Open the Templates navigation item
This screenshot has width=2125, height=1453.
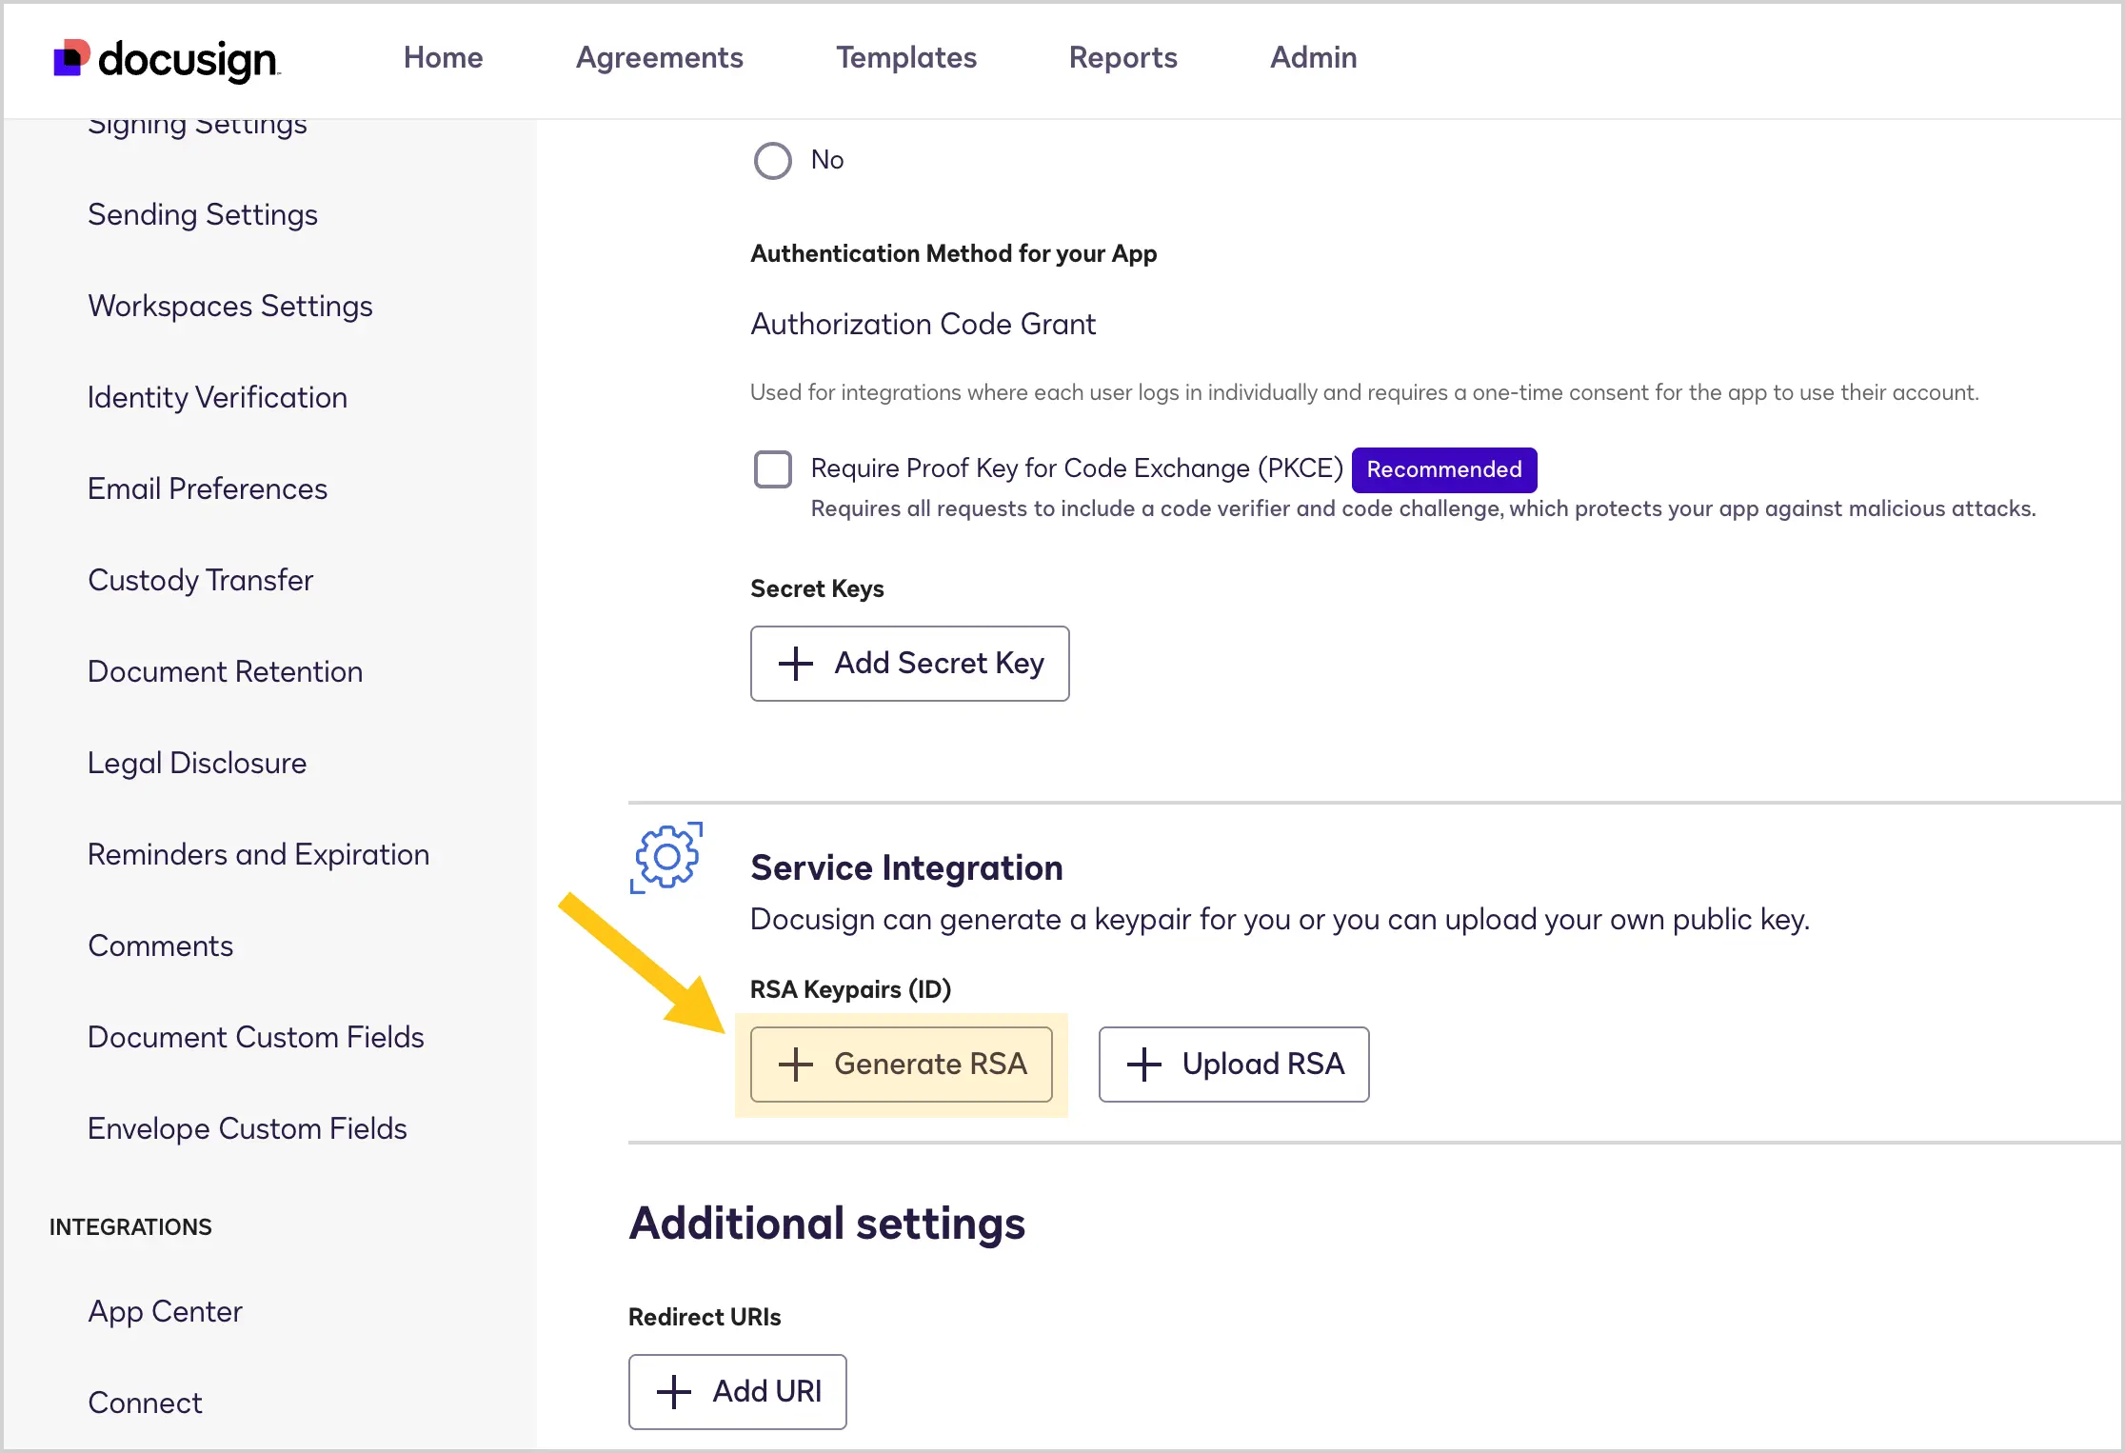tap(906, 57)
